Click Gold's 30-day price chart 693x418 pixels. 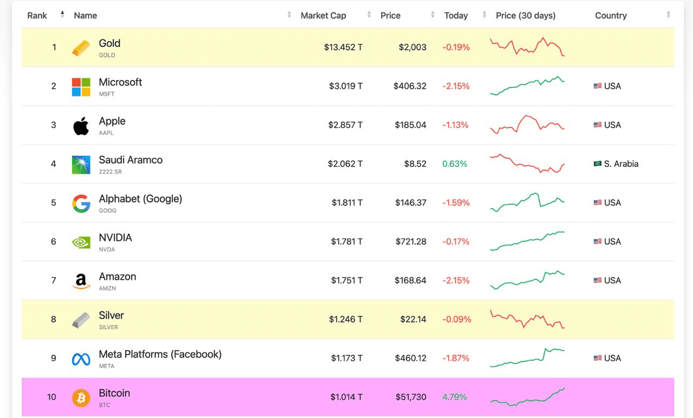click(x=527, y=47)
